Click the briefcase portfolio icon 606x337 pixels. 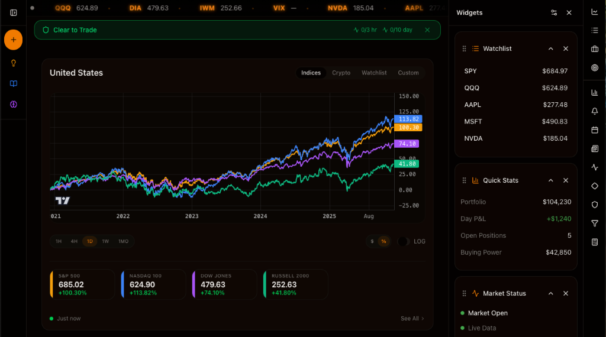pos(595,49)
